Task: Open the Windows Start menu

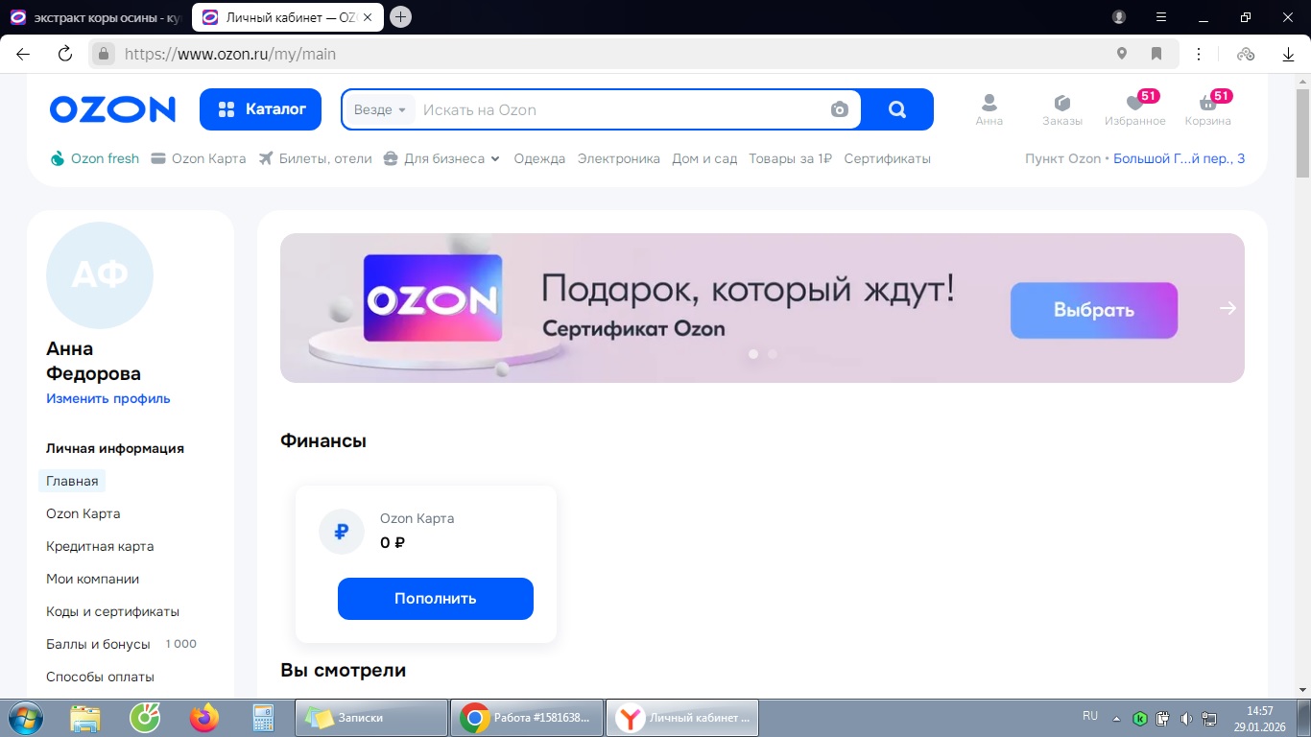Action: point(24,718)
